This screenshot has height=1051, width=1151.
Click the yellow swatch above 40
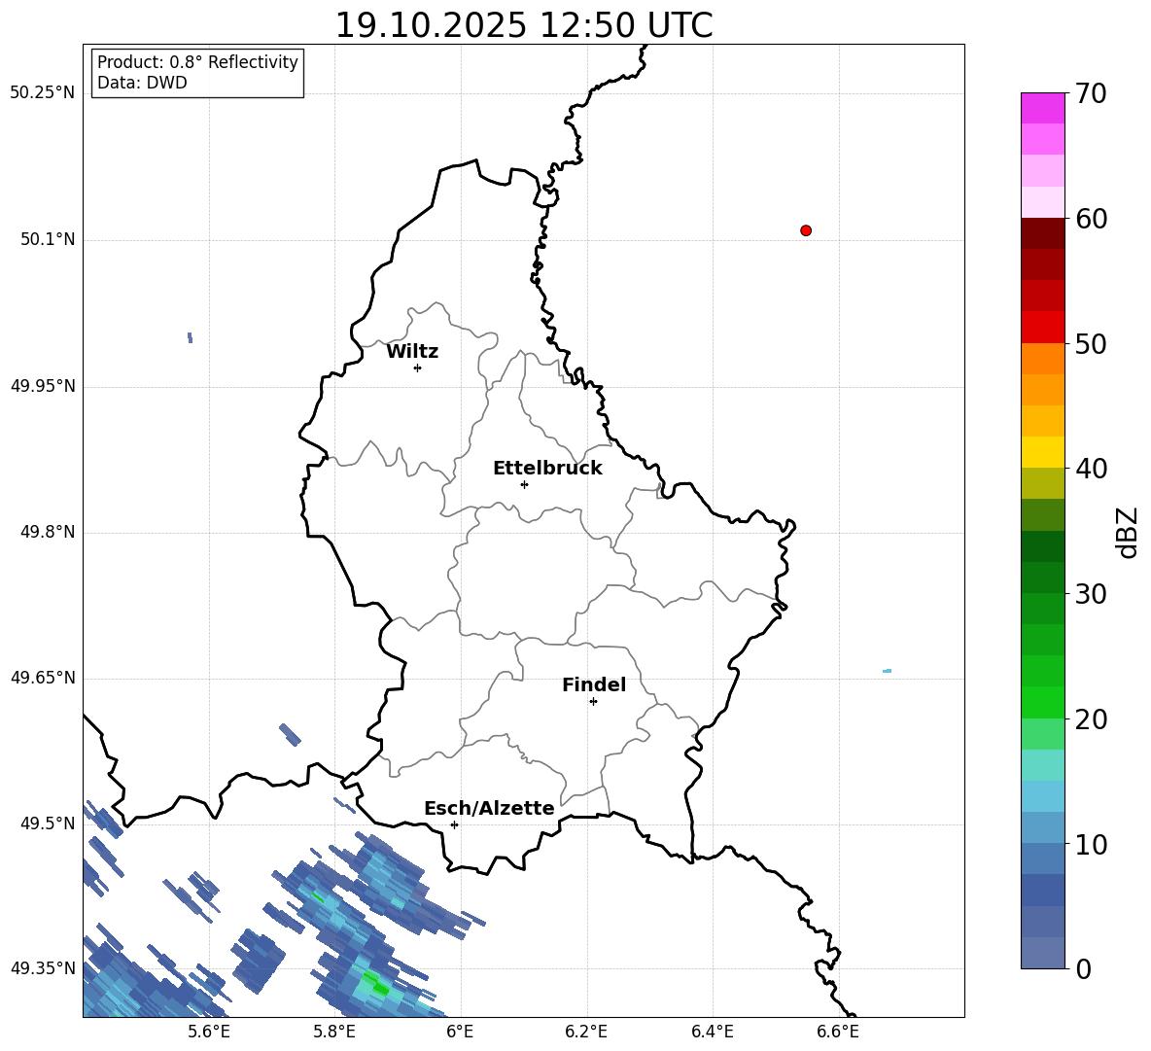1042,453
